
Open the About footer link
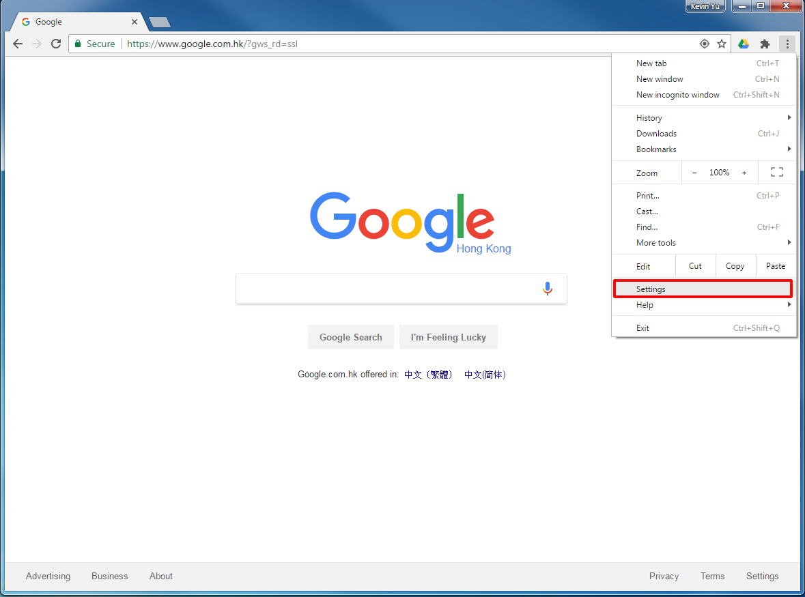coord(160,576)
